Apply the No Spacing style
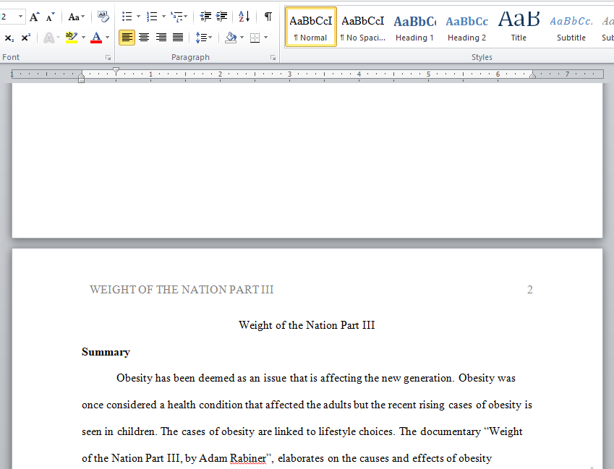This screenshot has height=469, width=614. 362,27
